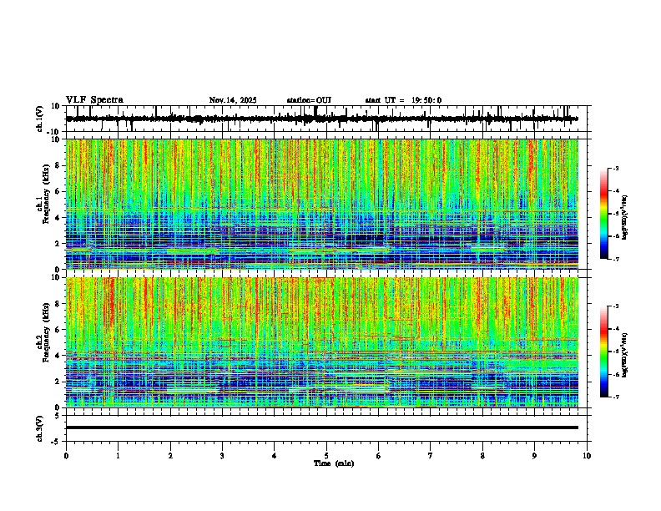Click time-axis tick label 0
This screenshot has height=511, width=661.
click(x=66, y=456)
